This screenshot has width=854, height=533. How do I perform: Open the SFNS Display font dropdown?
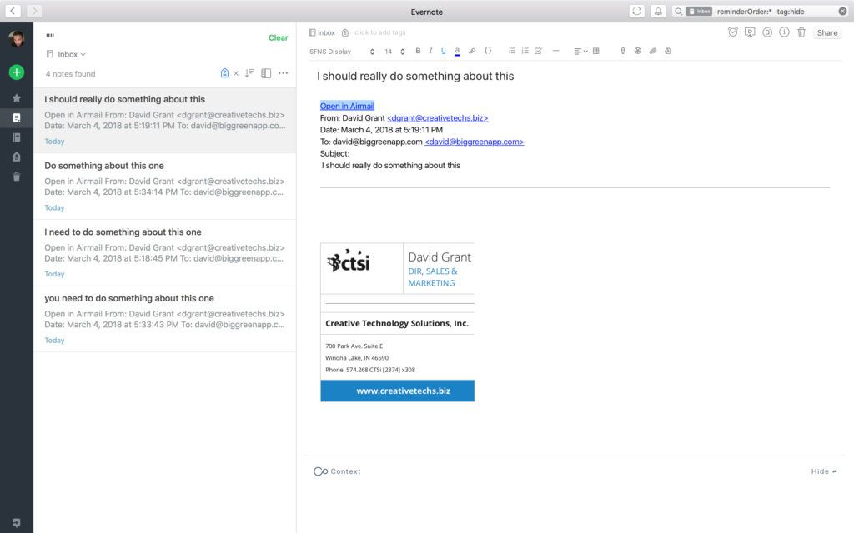[342, 52]
